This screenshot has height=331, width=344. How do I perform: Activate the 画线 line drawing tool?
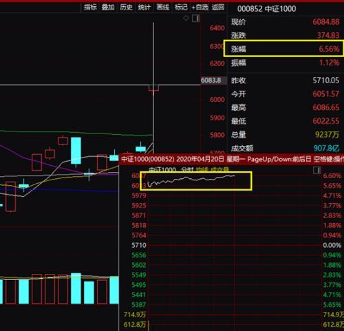tap(162, 8)
